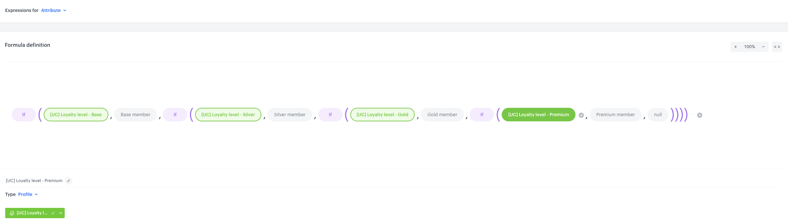Open the Profile type dropdown
Viewport: 788px width, 224px height.
[x=28, y=194]
